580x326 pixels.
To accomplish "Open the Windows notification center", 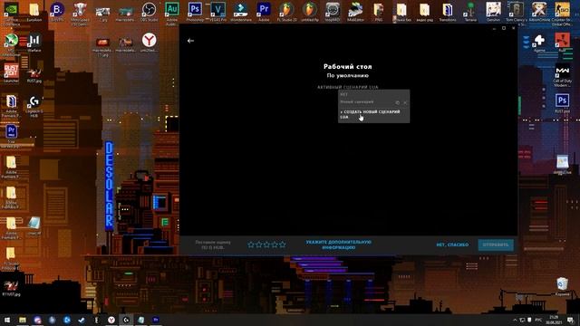I will (571, 320).
